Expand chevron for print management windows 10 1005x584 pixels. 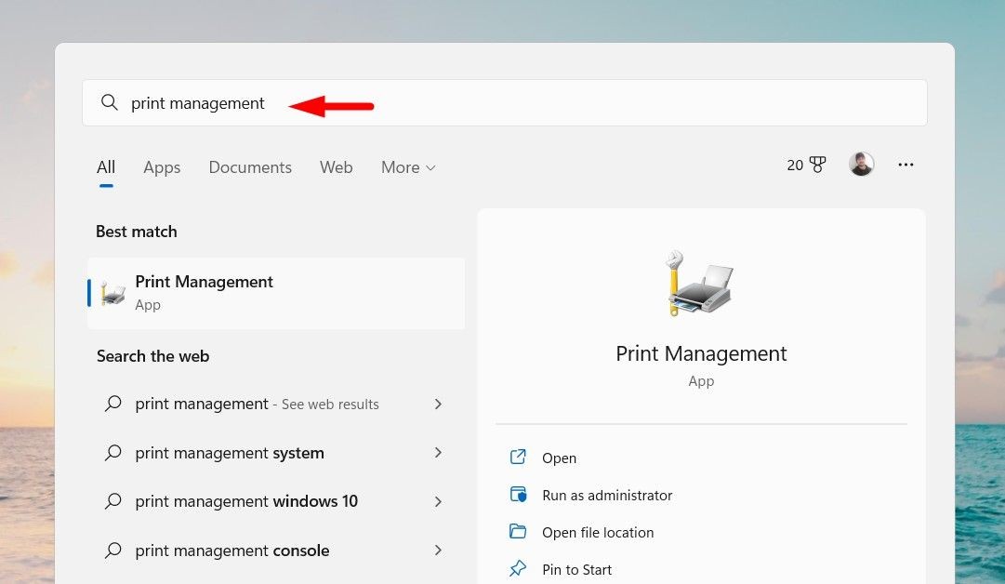[439, 501]
